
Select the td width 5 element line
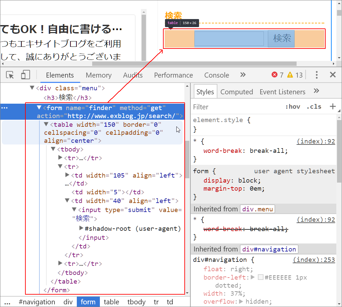click(x=108, y=192)
